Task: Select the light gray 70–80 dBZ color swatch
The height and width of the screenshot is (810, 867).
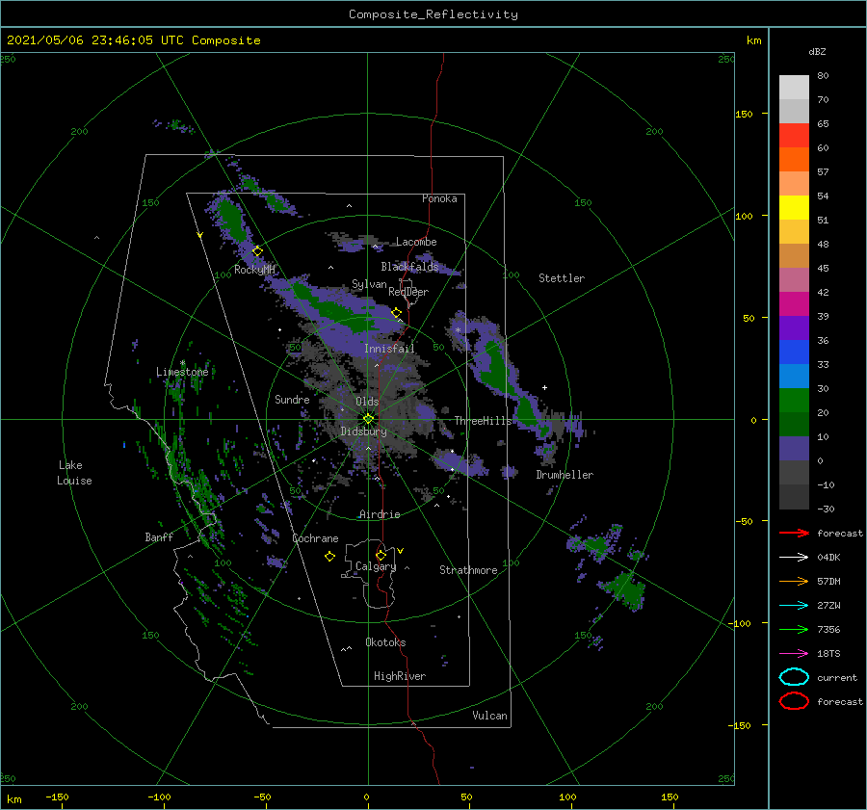Action: [794, 88]
